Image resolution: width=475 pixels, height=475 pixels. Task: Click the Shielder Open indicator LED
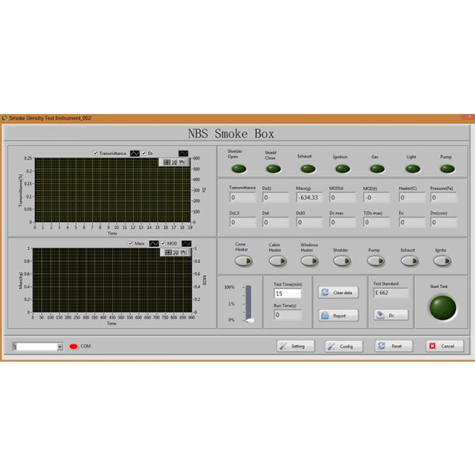point(235,168)
